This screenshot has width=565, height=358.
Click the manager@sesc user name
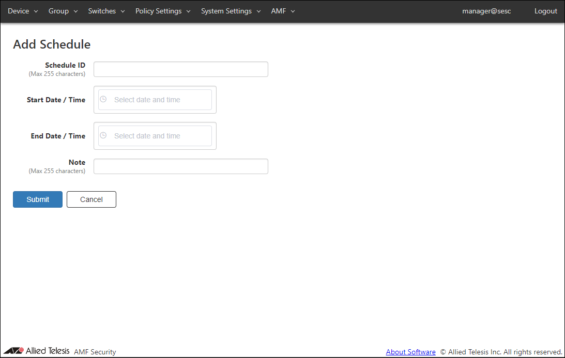(486, 11)
